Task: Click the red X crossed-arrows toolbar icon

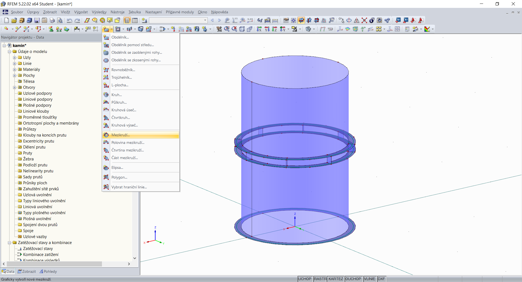Action: coord(364,20)
